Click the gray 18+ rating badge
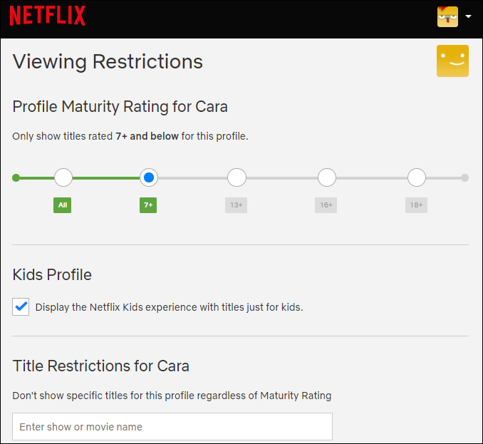Screen dimensions: 483x444 [416, 205]
